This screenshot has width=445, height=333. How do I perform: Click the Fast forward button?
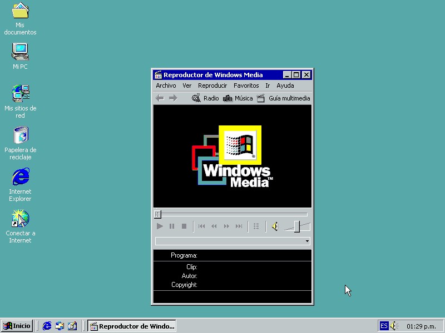click(226, 226)
